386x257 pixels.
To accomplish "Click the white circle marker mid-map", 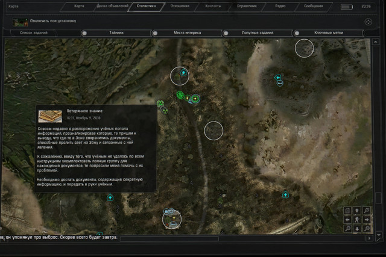I will pos(214,131).
